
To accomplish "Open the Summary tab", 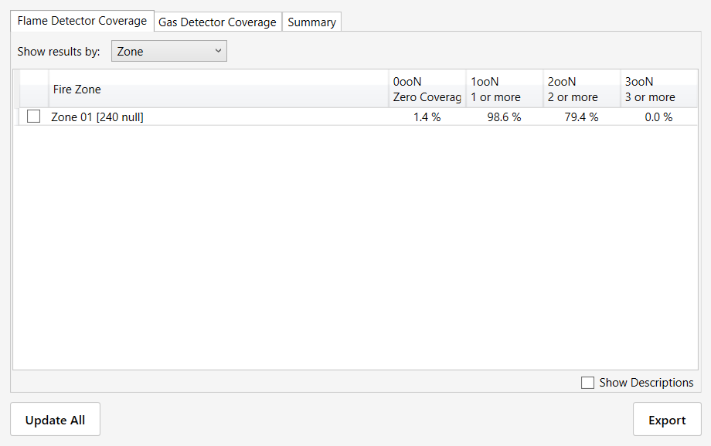I will point(311,22).
